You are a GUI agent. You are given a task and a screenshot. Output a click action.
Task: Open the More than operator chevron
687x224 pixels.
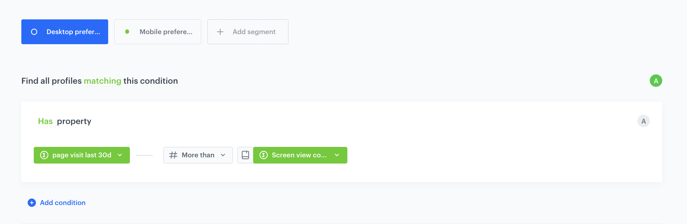point(223,155)
